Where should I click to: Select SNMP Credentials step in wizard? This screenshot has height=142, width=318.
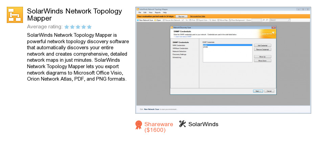[x=181, y=42]
